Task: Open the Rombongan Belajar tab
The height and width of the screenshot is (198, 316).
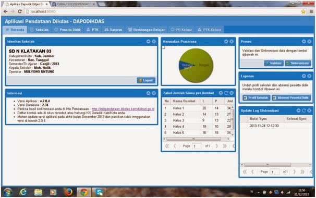Action: point(147,30)
